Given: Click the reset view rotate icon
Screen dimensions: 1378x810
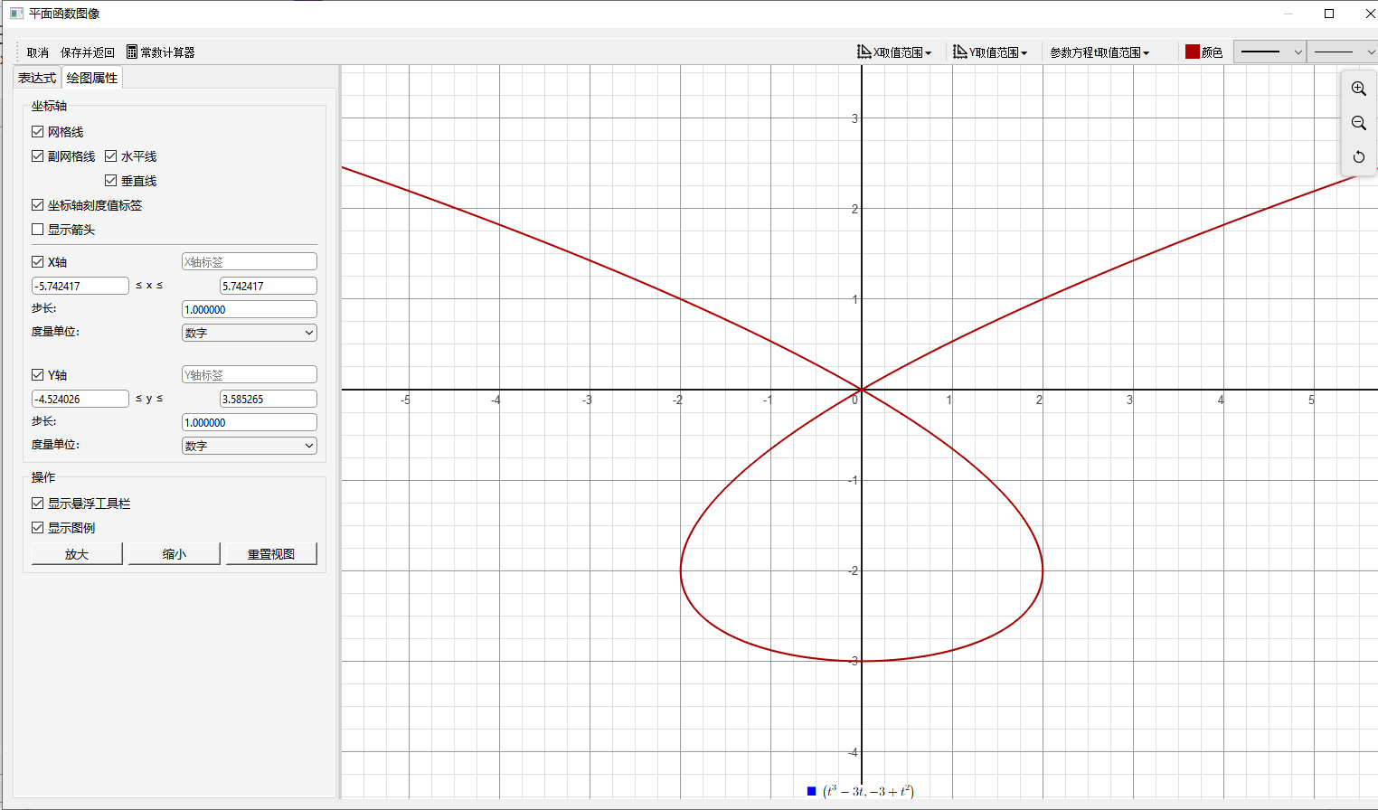Looking at the screenshot, I should [1358, 157].
